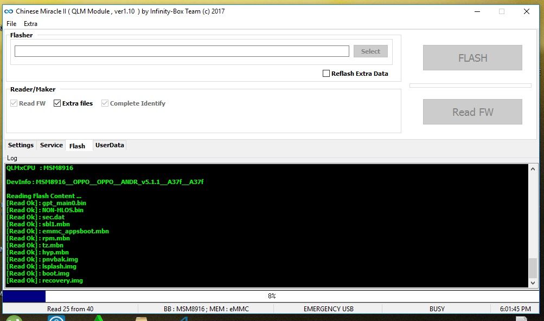This screenshot has width=544, height=321.
Task: Close the Chinese Miracle II window
Action: (526, 11)
